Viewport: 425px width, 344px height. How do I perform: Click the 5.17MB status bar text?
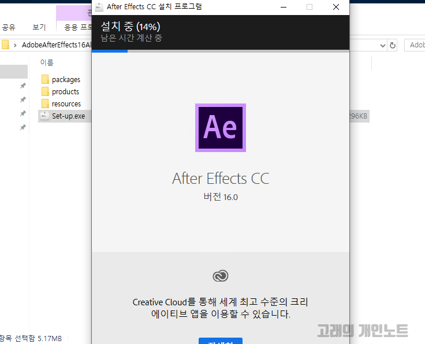[50, 339]
